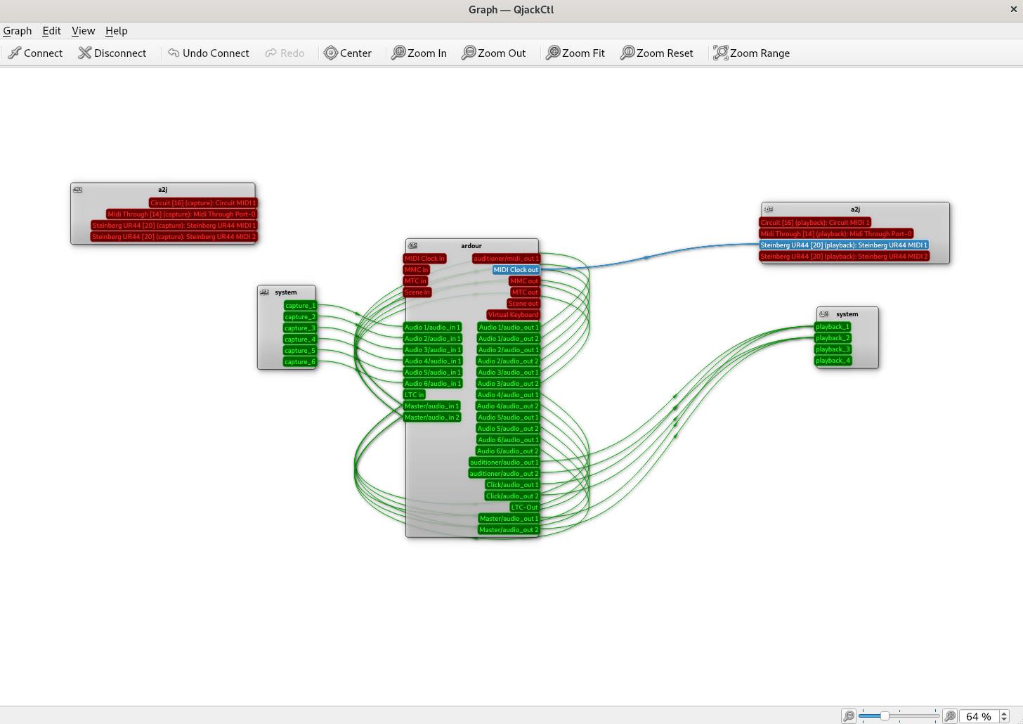Select the MMC out port

click(x=524, y=280)
